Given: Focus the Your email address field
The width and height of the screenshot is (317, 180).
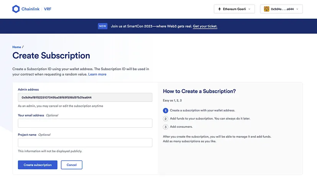Looking at the screenshot, I should [85, 123].
